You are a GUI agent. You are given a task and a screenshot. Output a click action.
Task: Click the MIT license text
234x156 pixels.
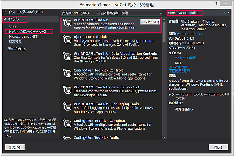pyautogui.click(x=178, y=63)
